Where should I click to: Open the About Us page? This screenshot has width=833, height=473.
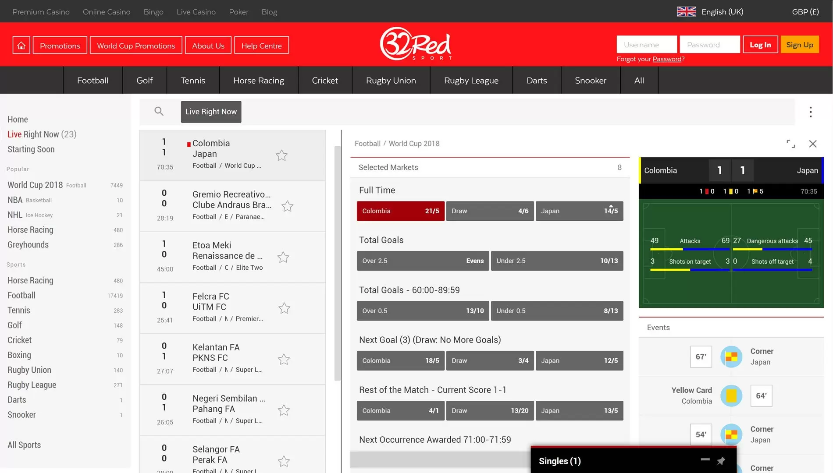click(x=208, y=46)
